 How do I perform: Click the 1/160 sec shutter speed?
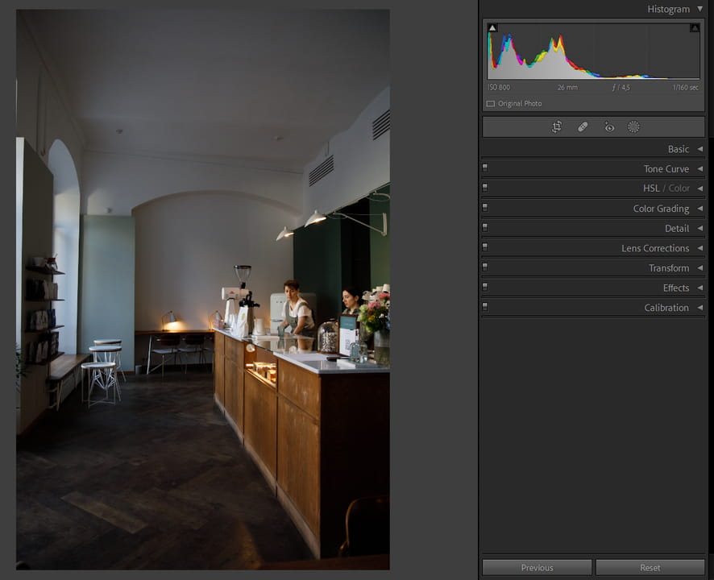click(x=685, y=88)
